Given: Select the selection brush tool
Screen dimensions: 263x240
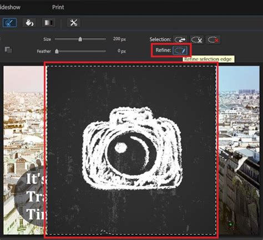Looking at the screenshot, I should pos(9,23).
